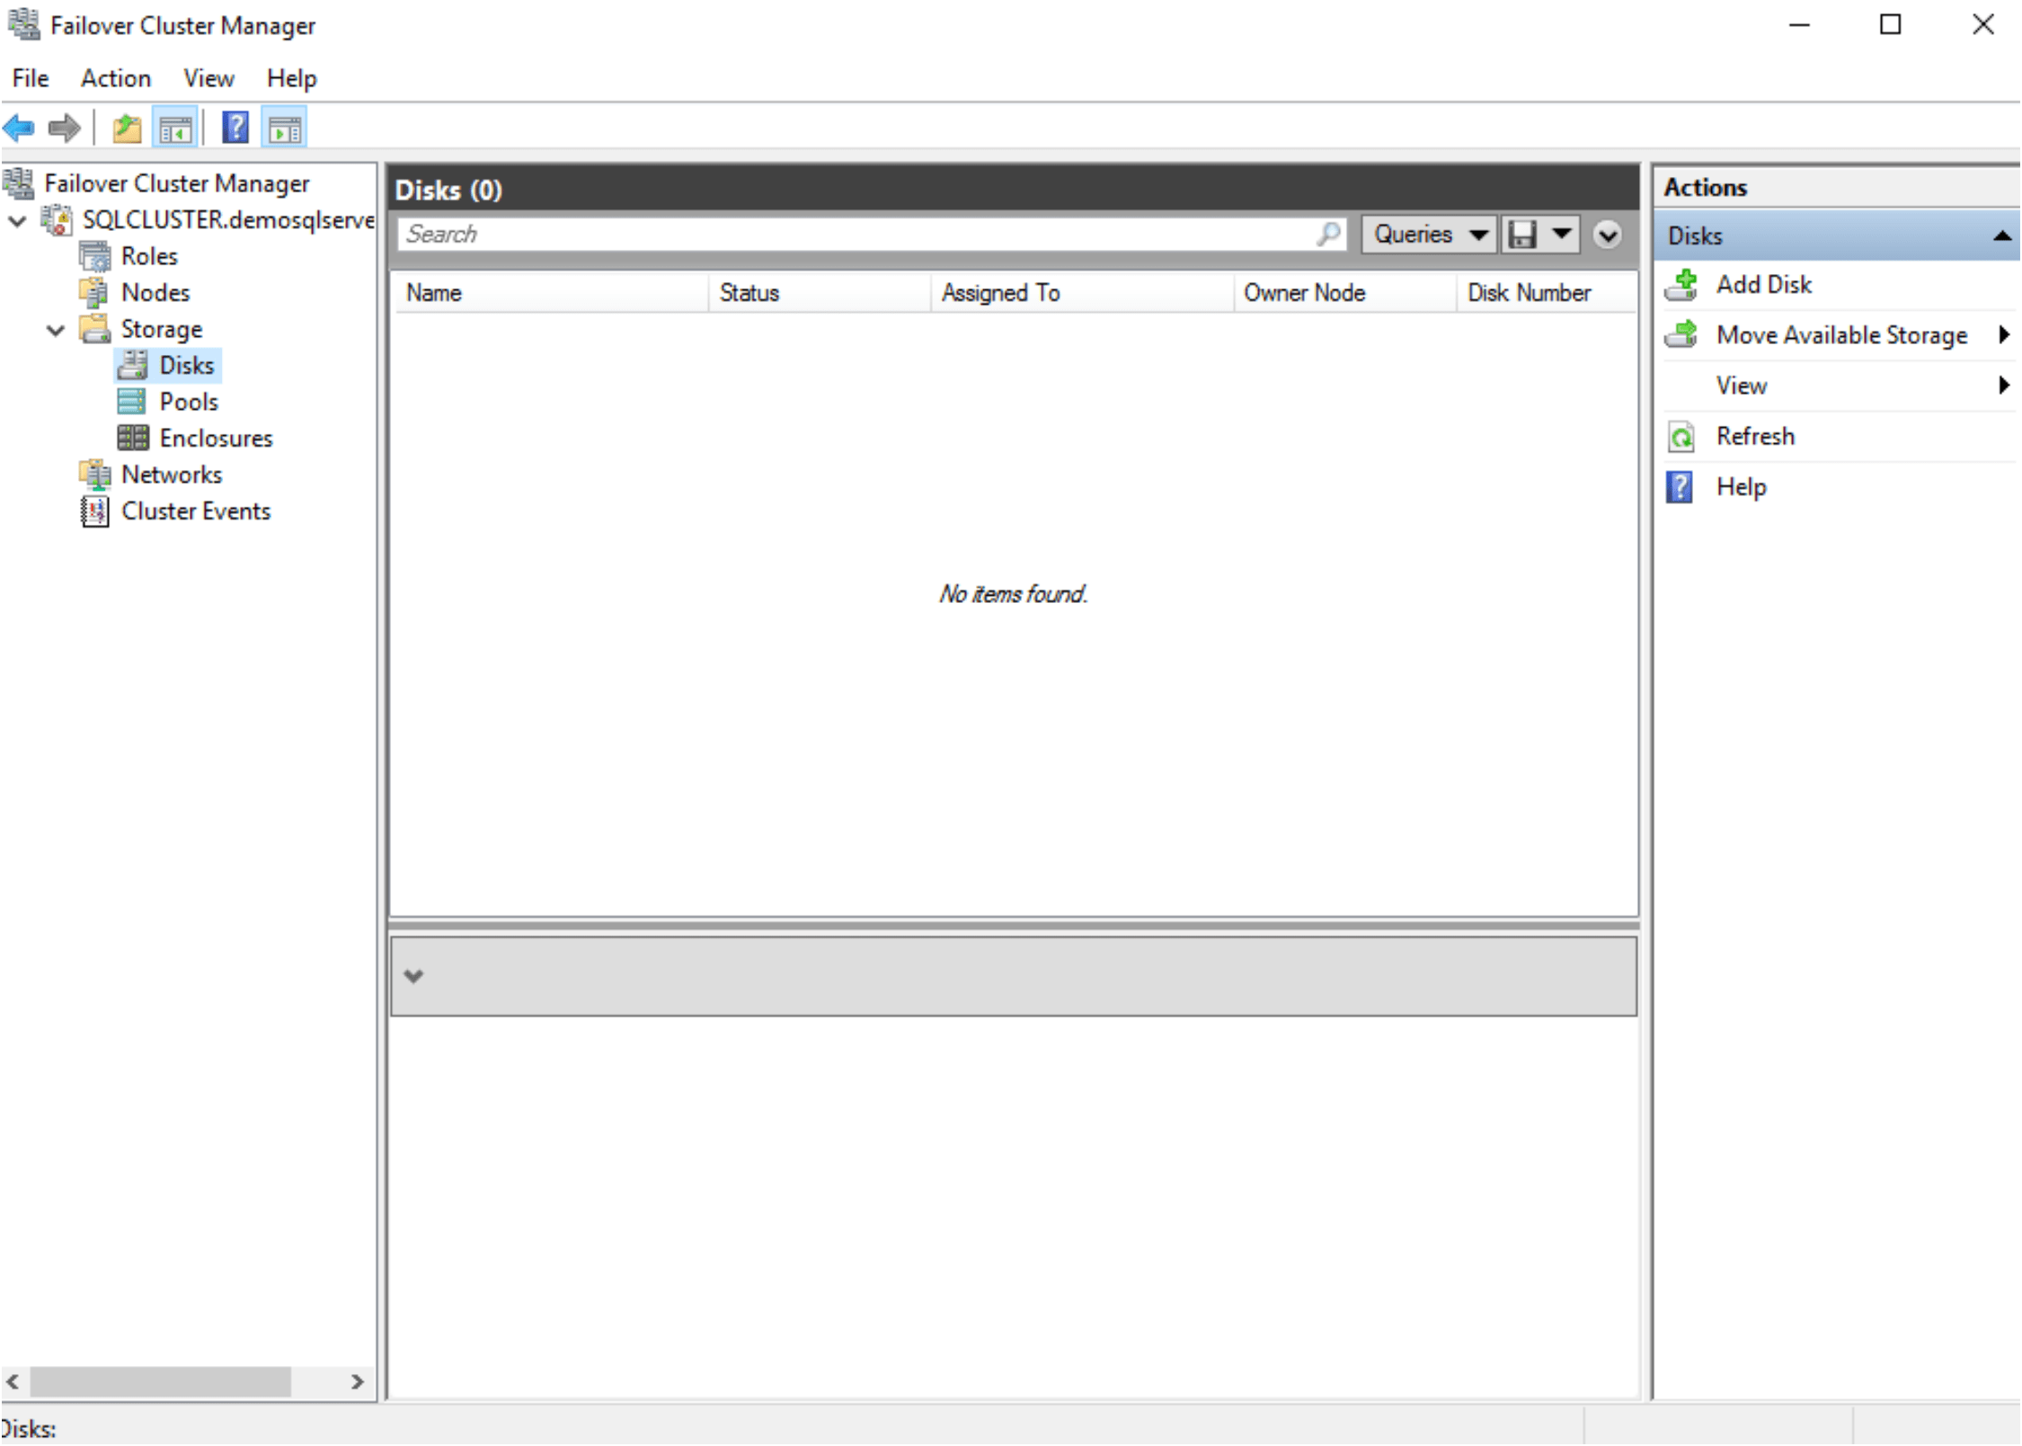Click the Add Disk action
This screenshot has width=2022, height=1446.
pos(1764,284)
